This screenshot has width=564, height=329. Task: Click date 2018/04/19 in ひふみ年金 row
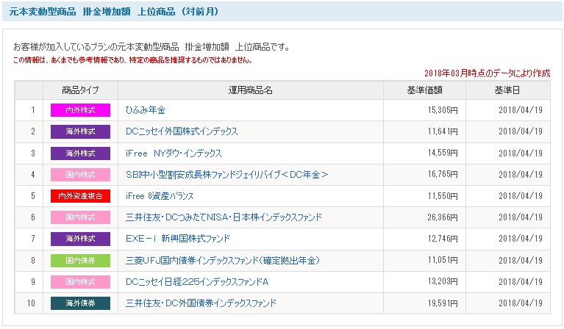click(521, 110)
